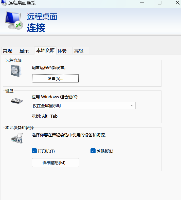Click the text 示例: Alt+Tab
This screenshot has height=200, width=181.
point(45,116)
